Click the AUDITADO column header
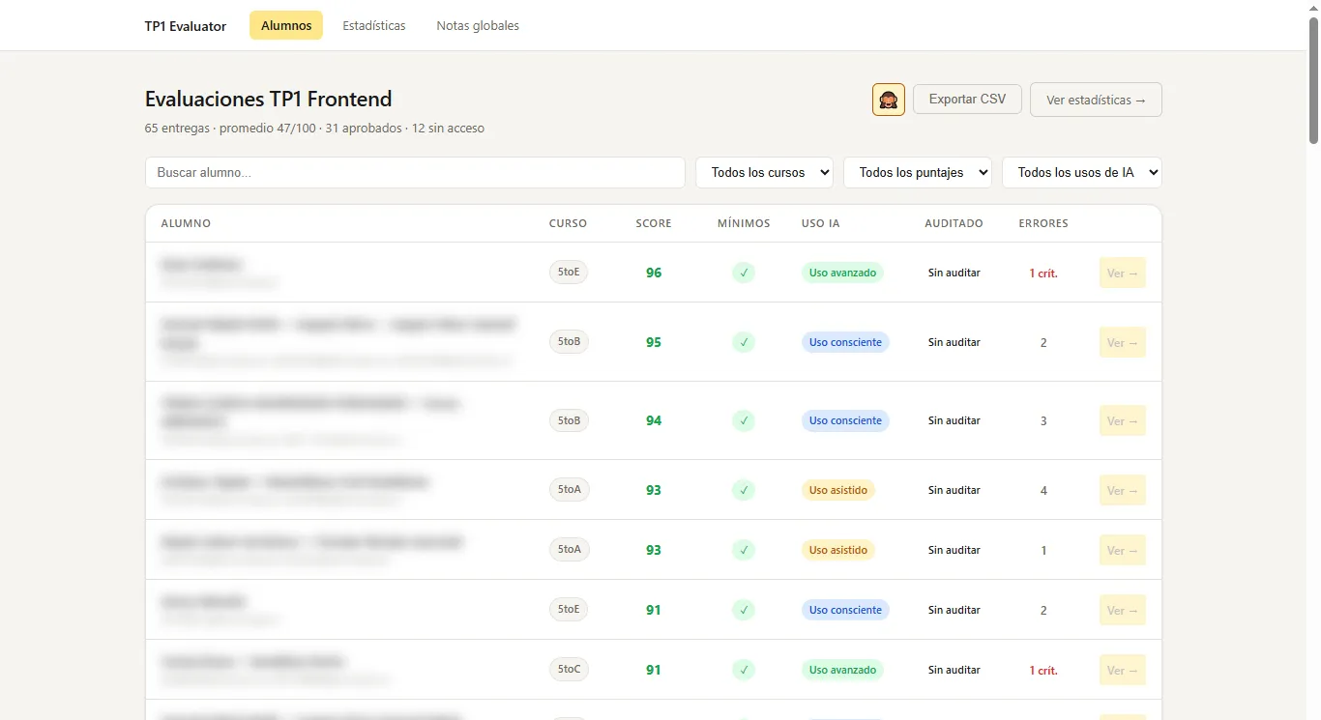 click(x=954, y=223)
